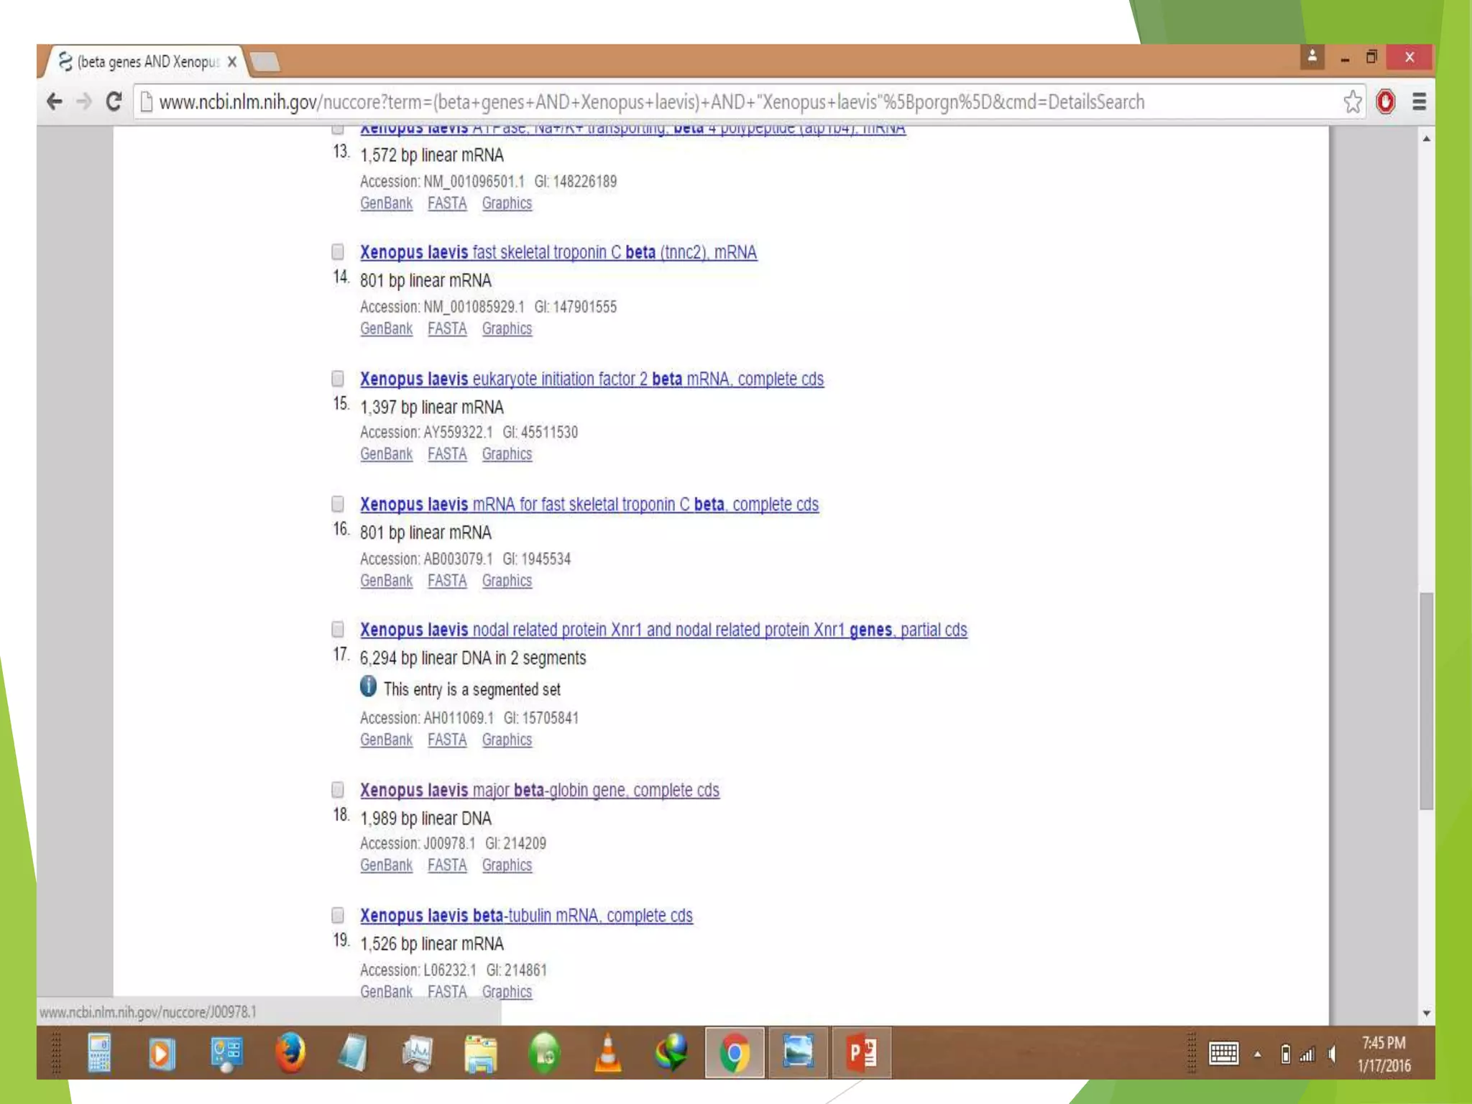Viewport: 1472px width, 1104px height.
Task: Tick the beta-tubulin mRNA result checkbox
Action: tap(338, 915)
